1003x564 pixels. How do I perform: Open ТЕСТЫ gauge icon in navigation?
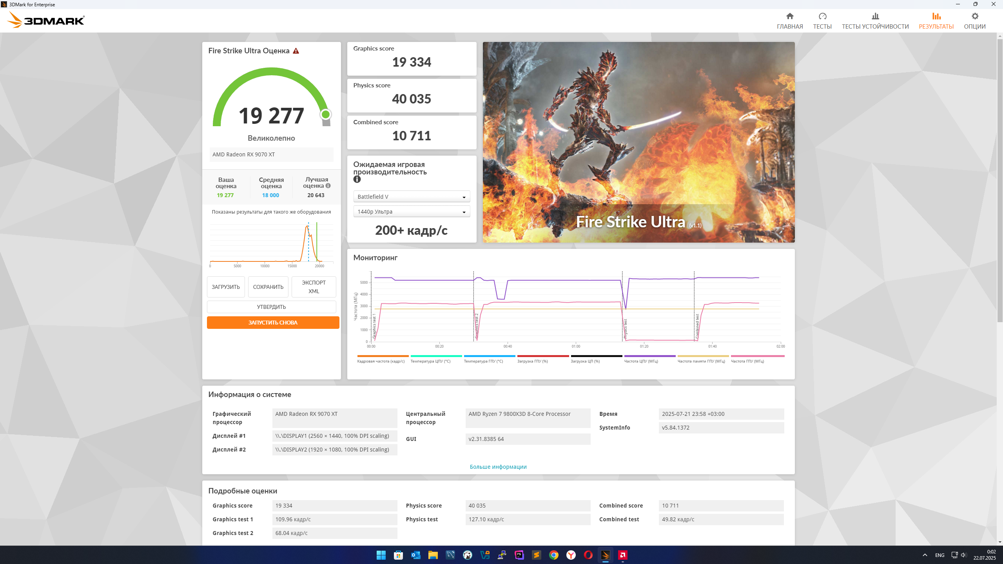[x=822, y=16]
